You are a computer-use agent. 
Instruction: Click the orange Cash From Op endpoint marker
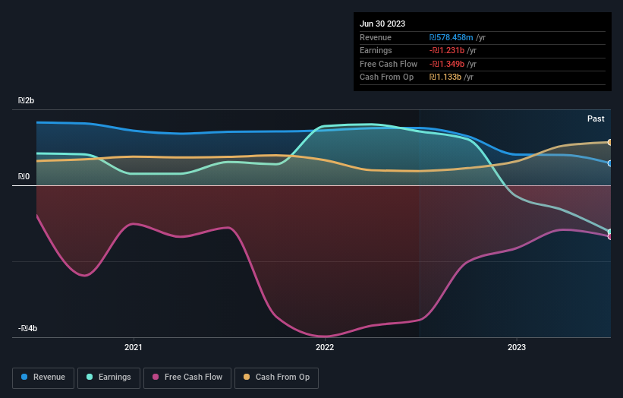point(610,142)
